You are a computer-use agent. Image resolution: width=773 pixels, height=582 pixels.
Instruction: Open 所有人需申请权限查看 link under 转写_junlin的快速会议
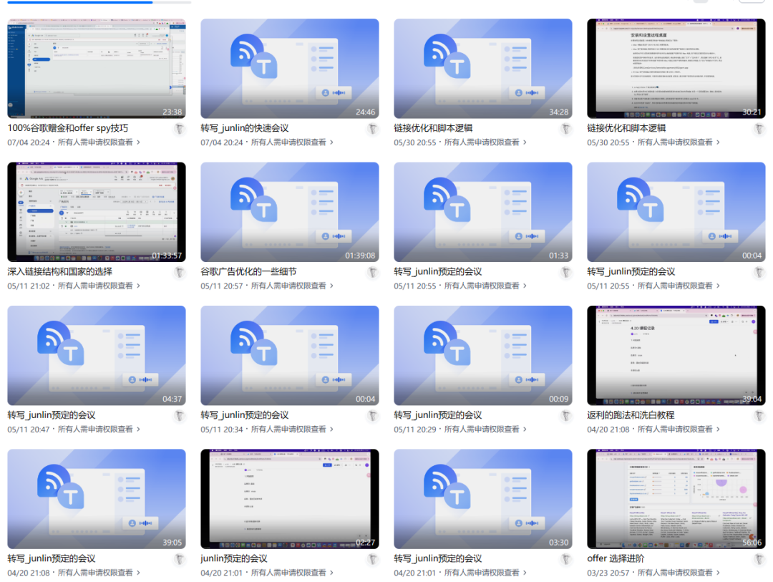click(x=288, y=142)
